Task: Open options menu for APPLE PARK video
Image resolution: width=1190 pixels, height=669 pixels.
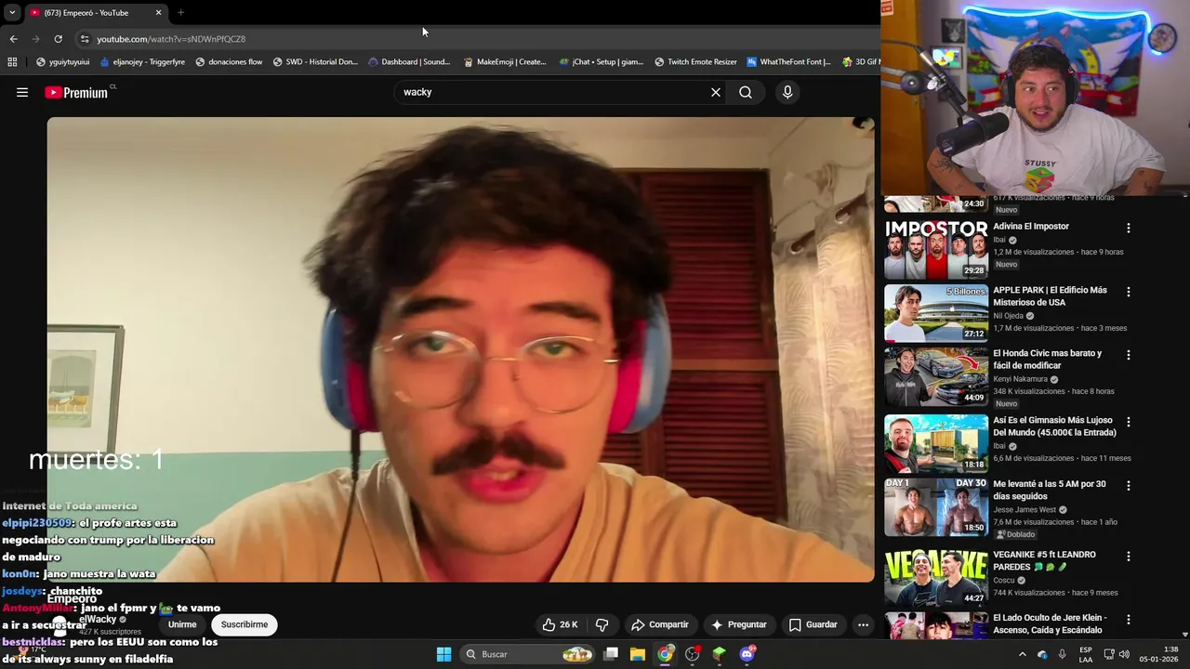Action: coord(1129,292)
